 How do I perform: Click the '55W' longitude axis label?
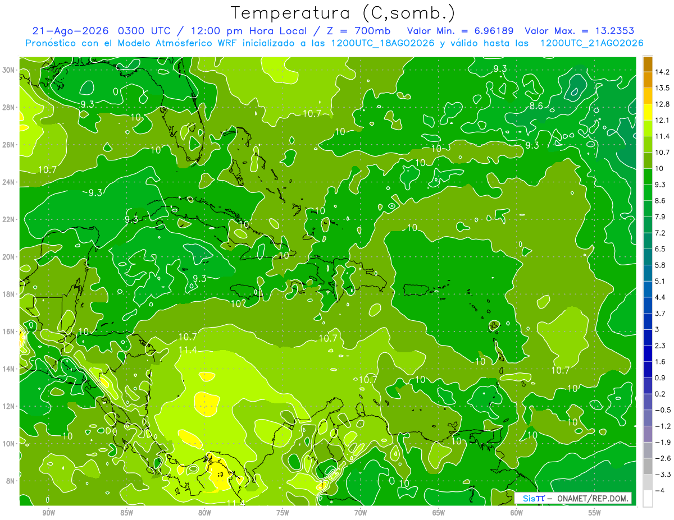(595, 513)
